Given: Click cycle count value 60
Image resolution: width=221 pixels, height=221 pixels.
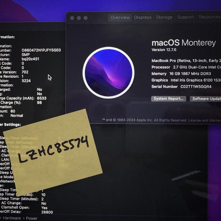Looking at the screenshot, I should pos(13,111).
